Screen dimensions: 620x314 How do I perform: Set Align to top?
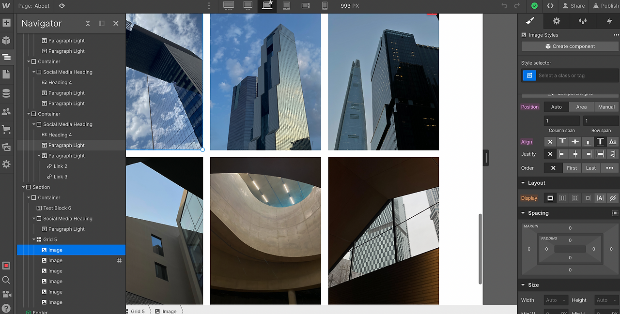(562, 142)
